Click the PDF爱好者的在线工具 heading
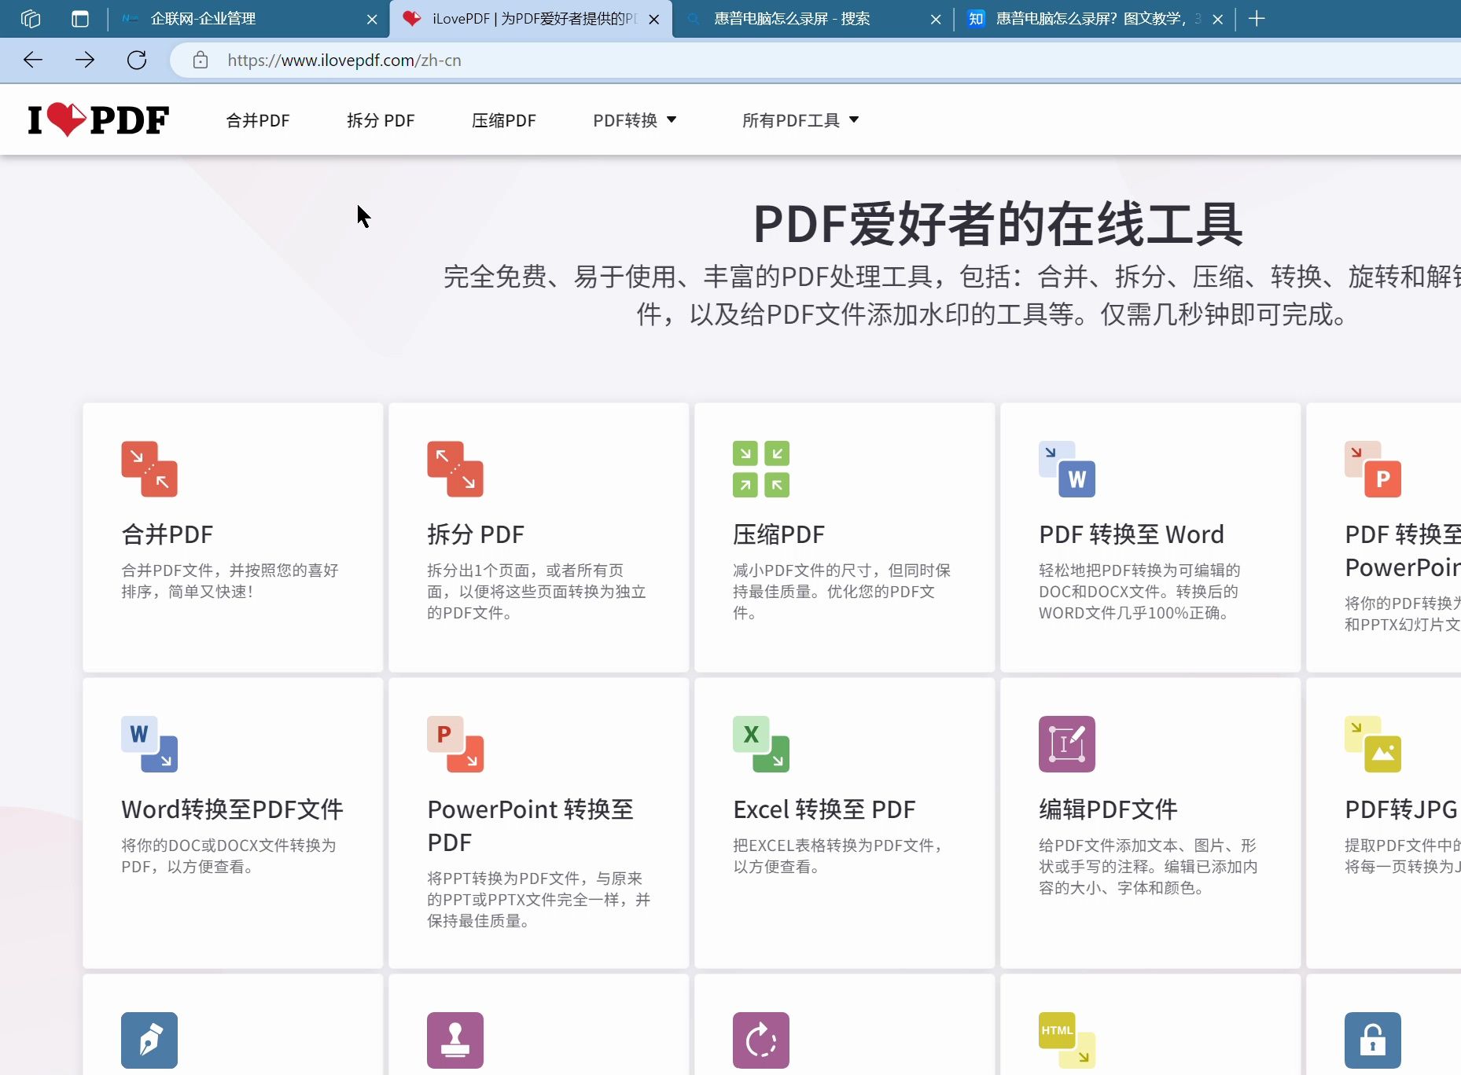The height and width of the screenshot is (1075, 1461). [998, 224]
